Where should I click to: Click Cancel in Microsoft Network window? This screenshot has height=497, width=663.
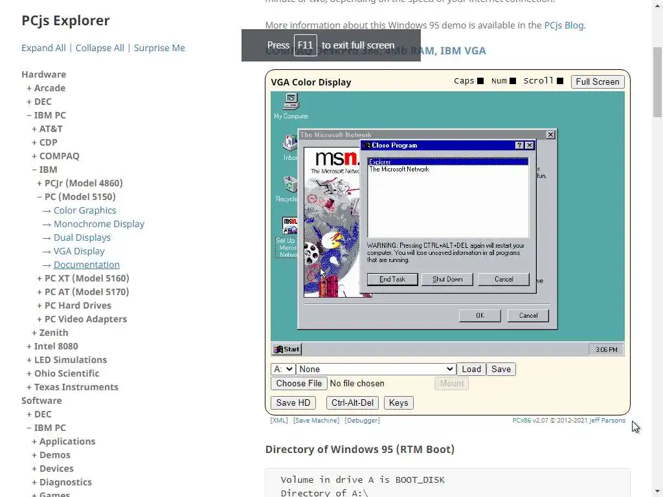(528, 316)
